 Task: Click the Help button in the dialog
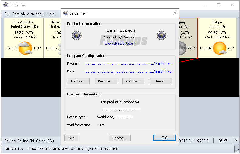click(71, 138)
